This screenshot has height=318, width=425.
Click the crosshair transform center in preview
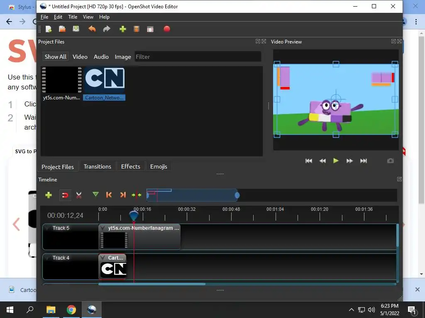click(336, 99)
